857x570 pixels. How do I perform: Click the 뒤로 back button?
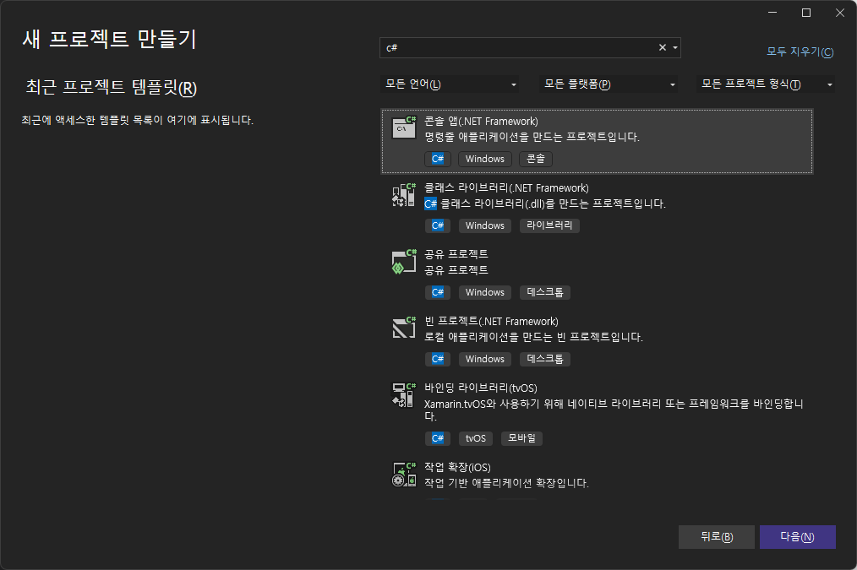click(717, 537)
